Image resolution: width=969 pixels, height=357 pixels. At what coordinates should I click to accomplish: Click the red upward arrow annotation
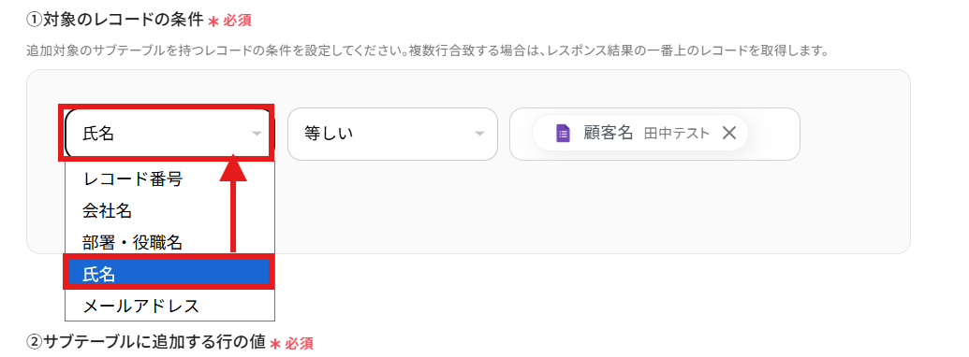[234, 204]
